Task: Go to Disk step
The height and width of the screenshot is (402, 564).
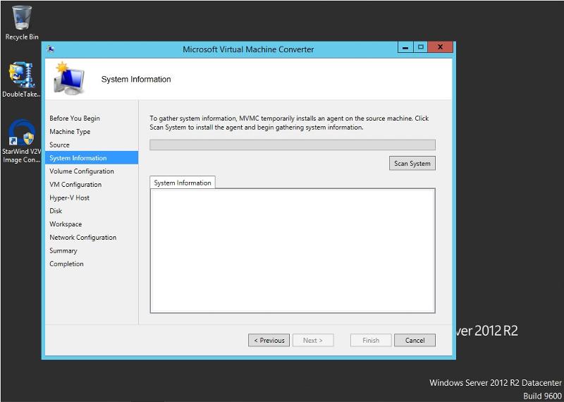Action: pos(56,211)
